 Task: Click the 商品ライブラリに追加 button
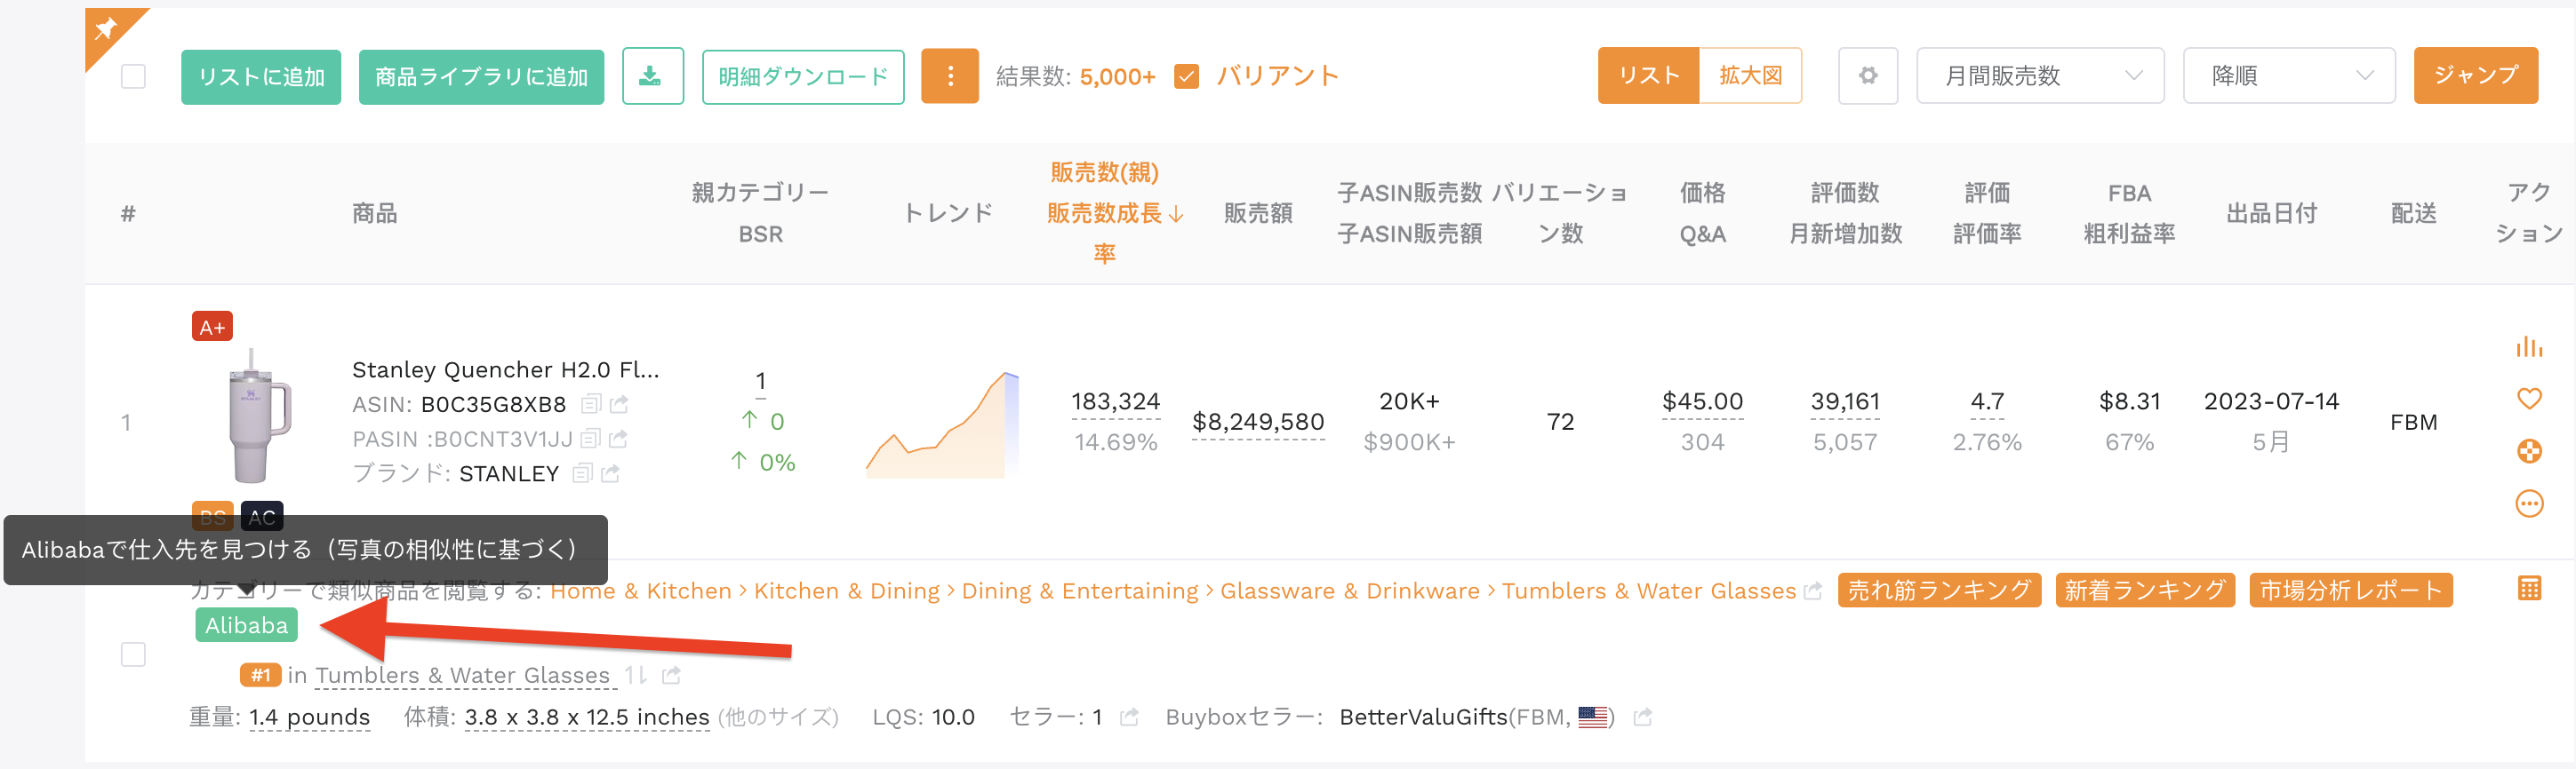pyautogui.click(x=481, y=77)
